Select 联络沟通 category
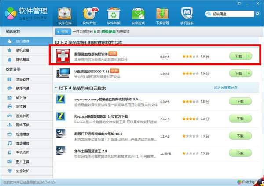264x186 pixels. 26,88
